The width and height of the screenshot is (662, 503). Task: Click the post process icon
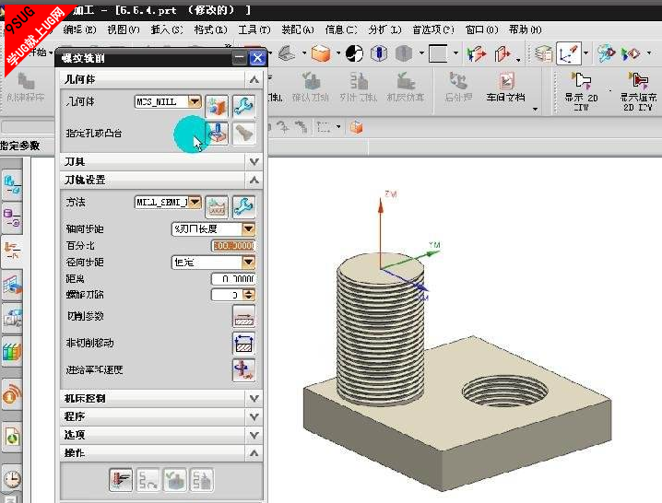[x=458, y=88]
